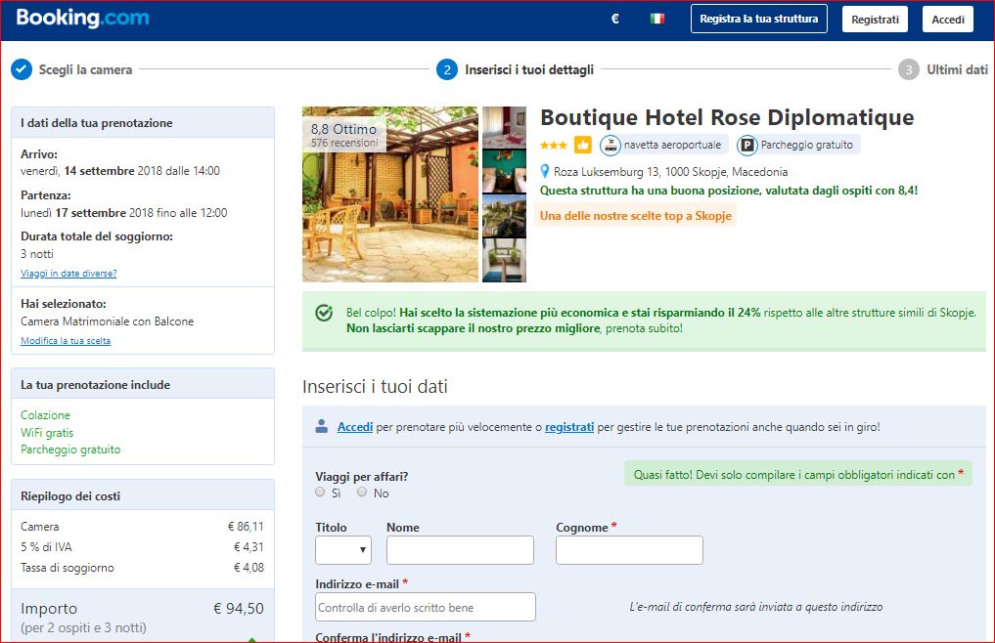Click the navetta aeroportuale label
The image size is (995, 643).
click(x=673, y=146)
